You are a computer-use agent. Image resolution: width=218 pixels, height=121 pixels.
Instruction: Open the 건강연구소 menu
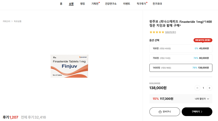point(111,4)
